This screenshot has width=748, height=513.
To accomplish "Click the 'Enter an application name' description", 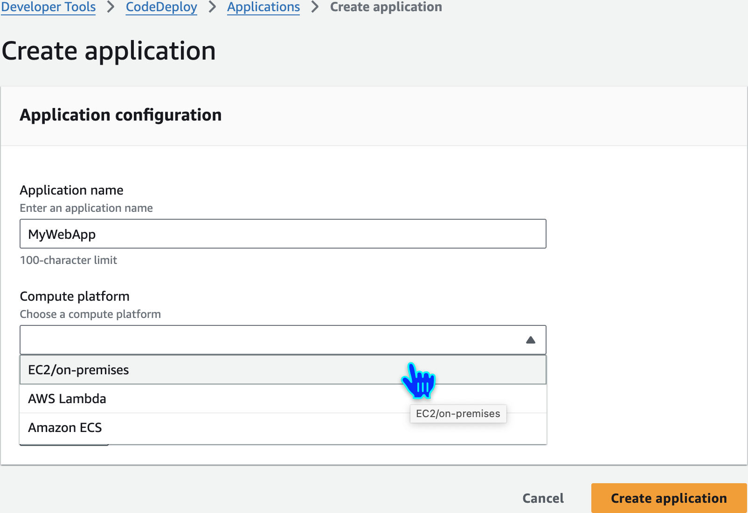I will tap(86, 208).
